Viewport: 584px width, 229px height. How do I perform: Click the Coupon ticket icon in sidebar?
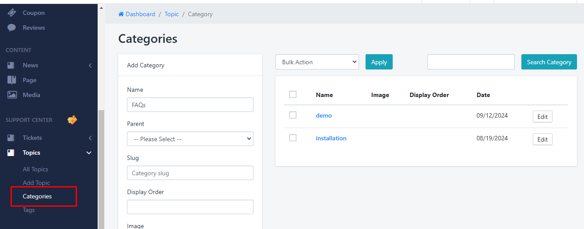pyautogui.click(x=12, y=13)
